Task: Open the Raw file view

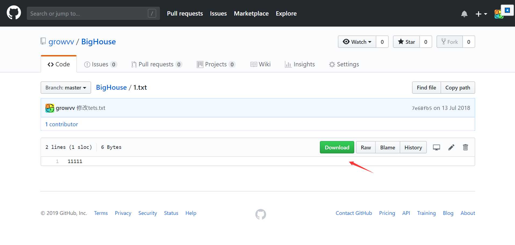Action: pyautogui.click(x=366, y=147)
